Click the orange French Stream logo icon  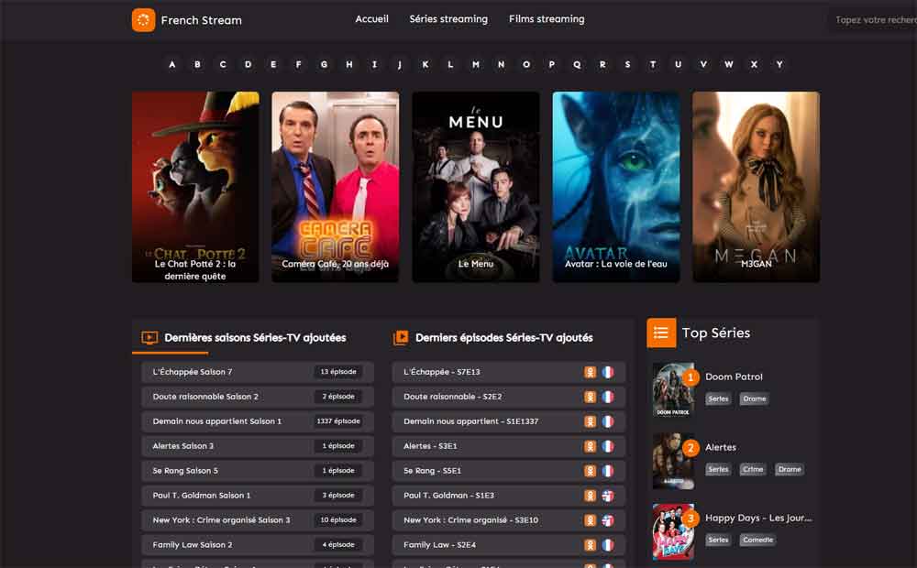pyautogui.click(x=143, y=20)
